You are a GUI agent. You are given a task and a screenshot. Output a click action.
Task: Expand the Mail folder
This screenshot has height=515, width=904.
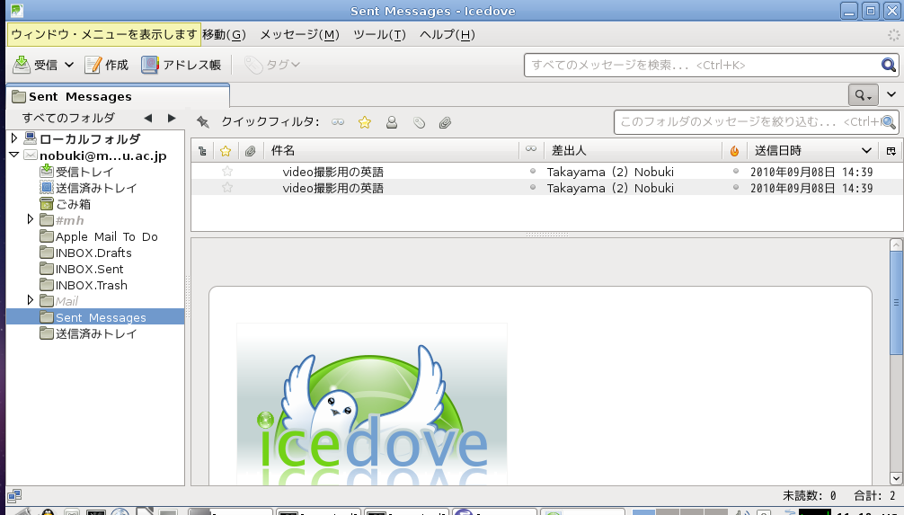[x=31, y=300]
